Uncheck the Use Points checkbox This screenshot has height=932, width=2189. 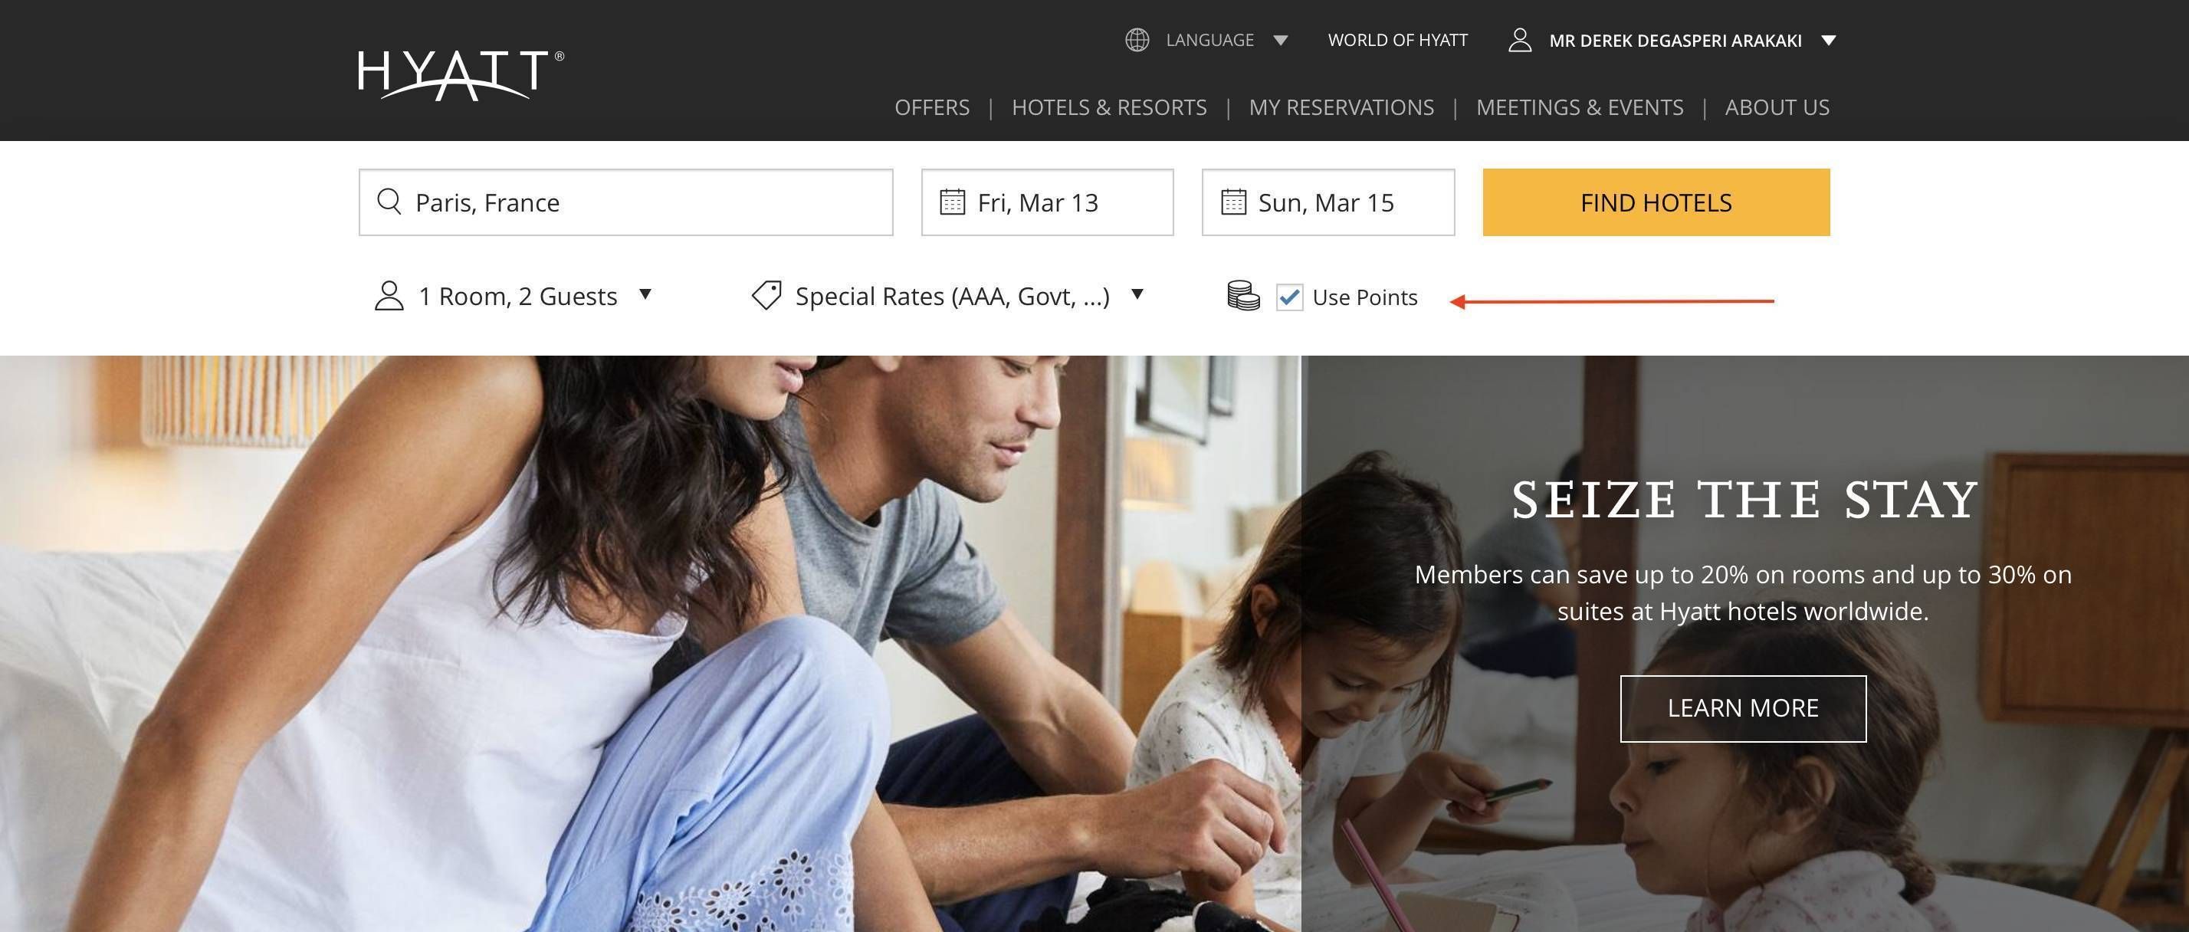pyautogui.click(x=1289, y=297)
